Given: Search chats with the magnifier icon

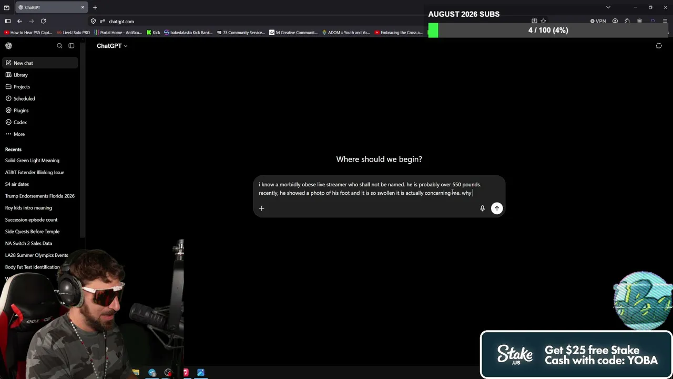Looking at the screenshot, I should [59, 46].
